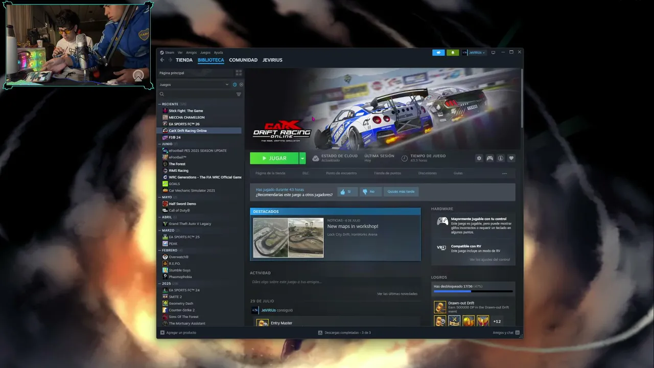Open the downloads icon in bottom bar
Image resolution: width=654 pixels, height=368 pixels.
click(x=320, y=333)
